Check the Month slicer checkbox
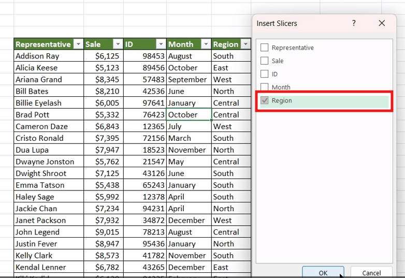This screenshot has width=405, height=278. [264, 87]
